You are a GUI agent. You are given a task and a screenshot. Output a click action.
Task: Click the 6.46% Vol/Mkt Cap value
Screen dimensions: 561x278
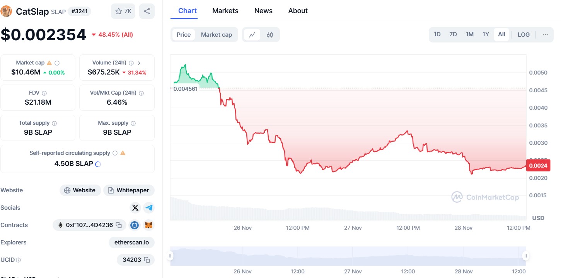pos(117,102)
